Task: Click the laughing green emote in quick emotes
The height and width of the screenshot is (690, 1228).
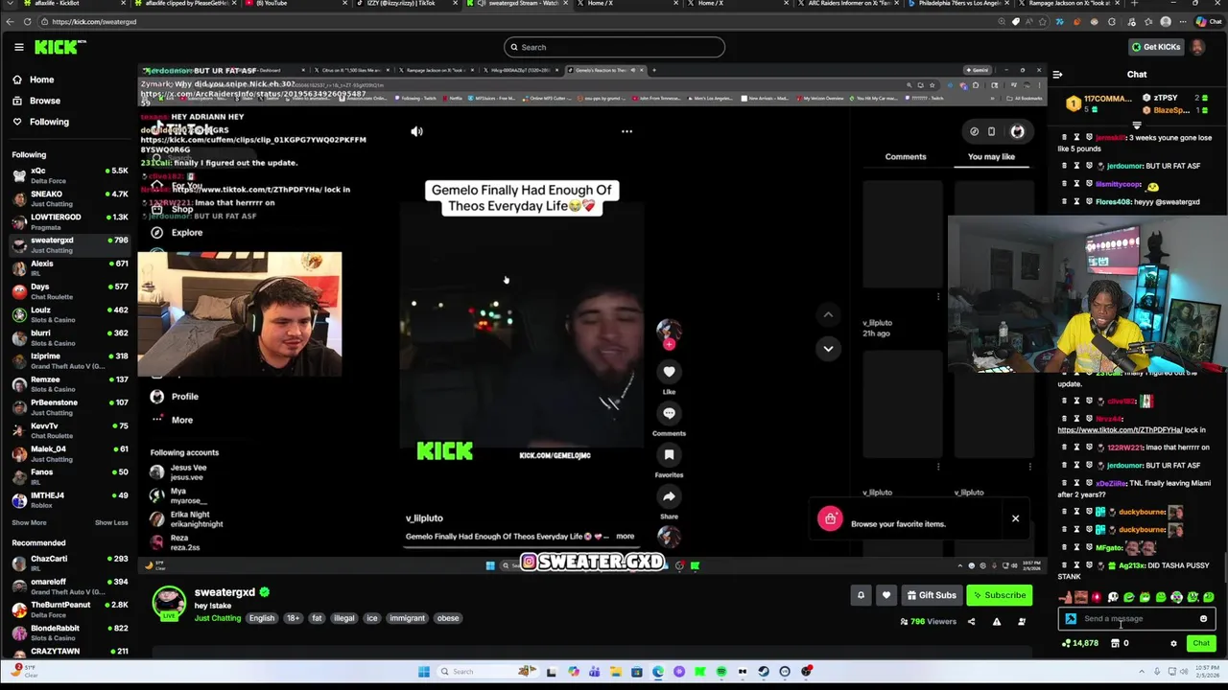Action: coord(1128,597)
